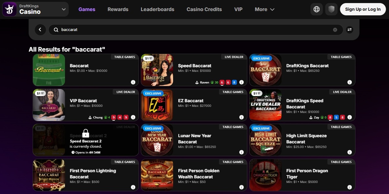This screenshot has width=389, height=194.
Task: Open the DraftKings Baccarat thumbnail
Action: pos(265,70)
